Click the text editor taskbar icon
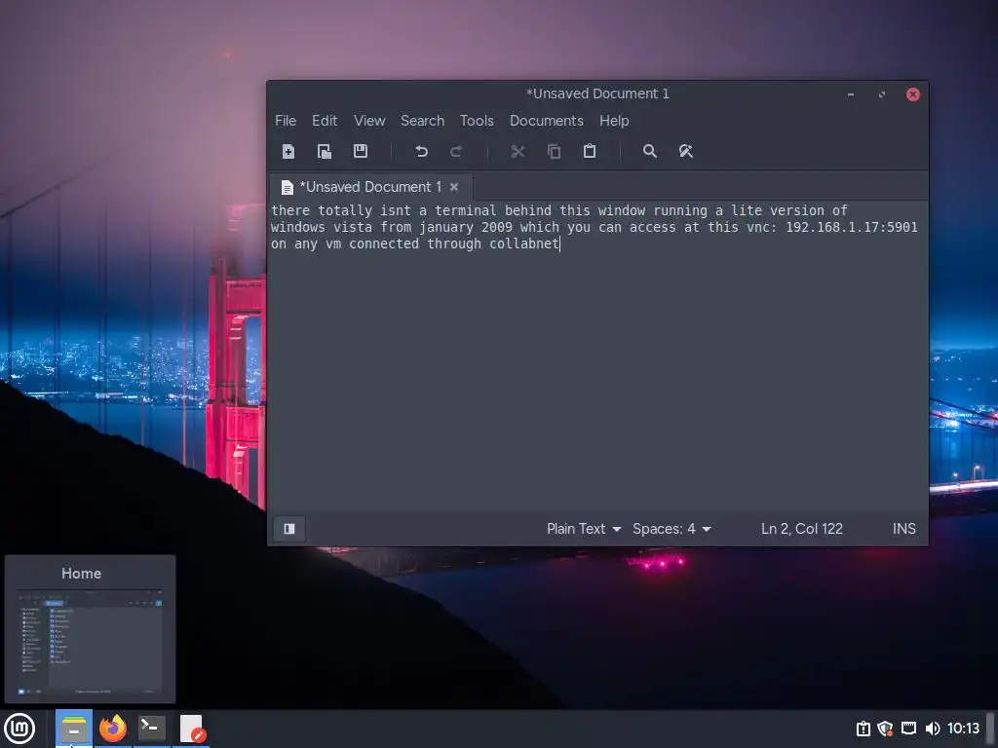This screenshot has width=998, height=748. [x=192, y=729]
